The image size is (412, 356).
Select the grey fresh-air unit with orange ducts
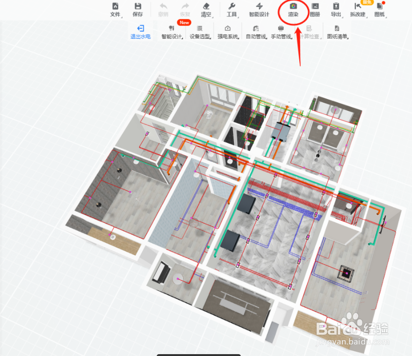click(x=280, y=132)
